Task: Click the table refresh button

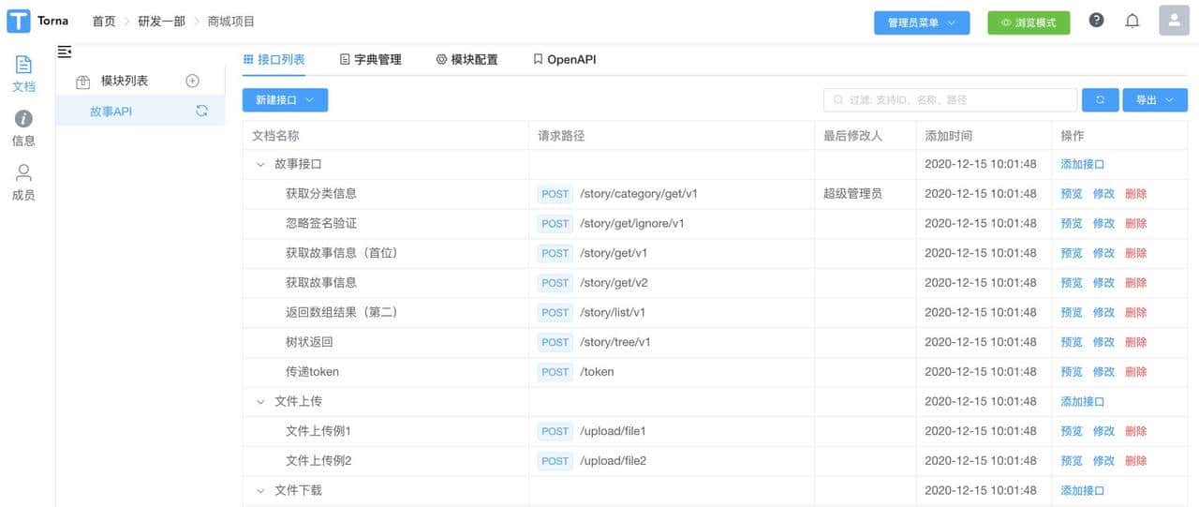Action: 1100,99
